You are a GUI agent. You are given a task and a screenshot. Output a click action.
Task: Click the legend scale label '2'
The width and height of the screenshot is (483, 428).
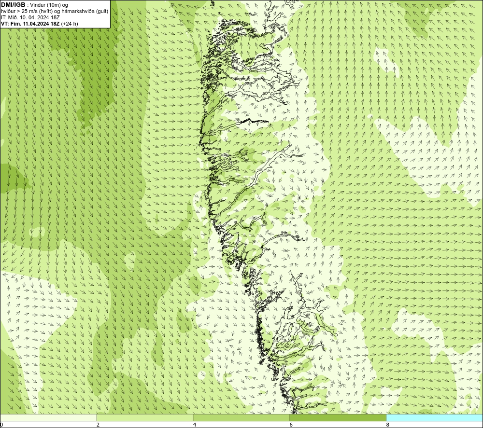98,425
